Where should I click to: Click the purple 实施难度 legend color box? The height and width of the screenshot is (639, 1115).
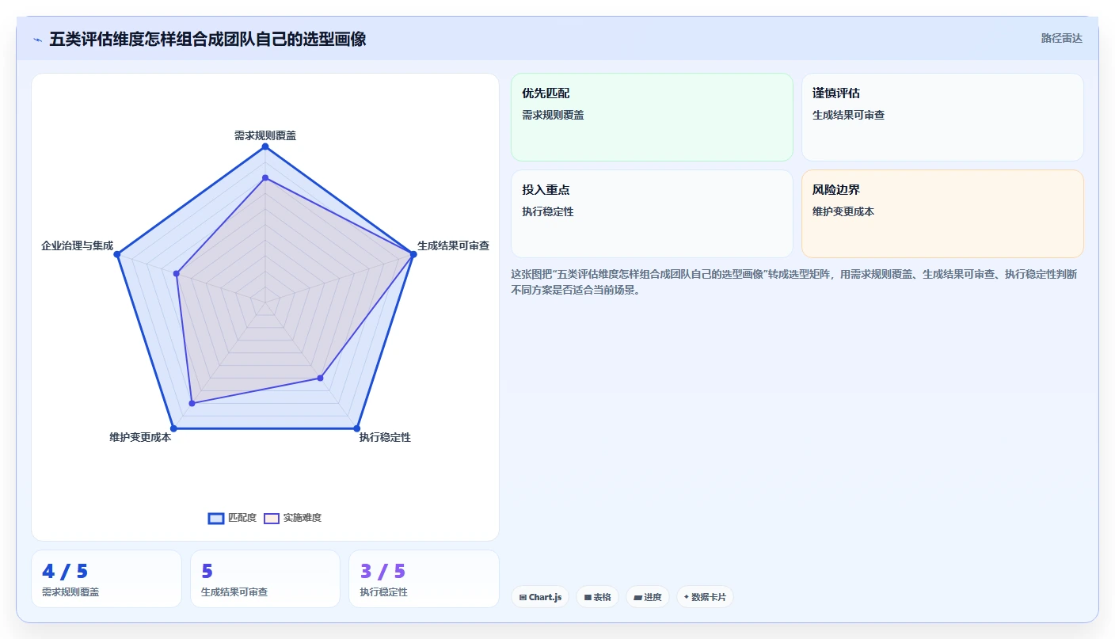tap(272, 518)
